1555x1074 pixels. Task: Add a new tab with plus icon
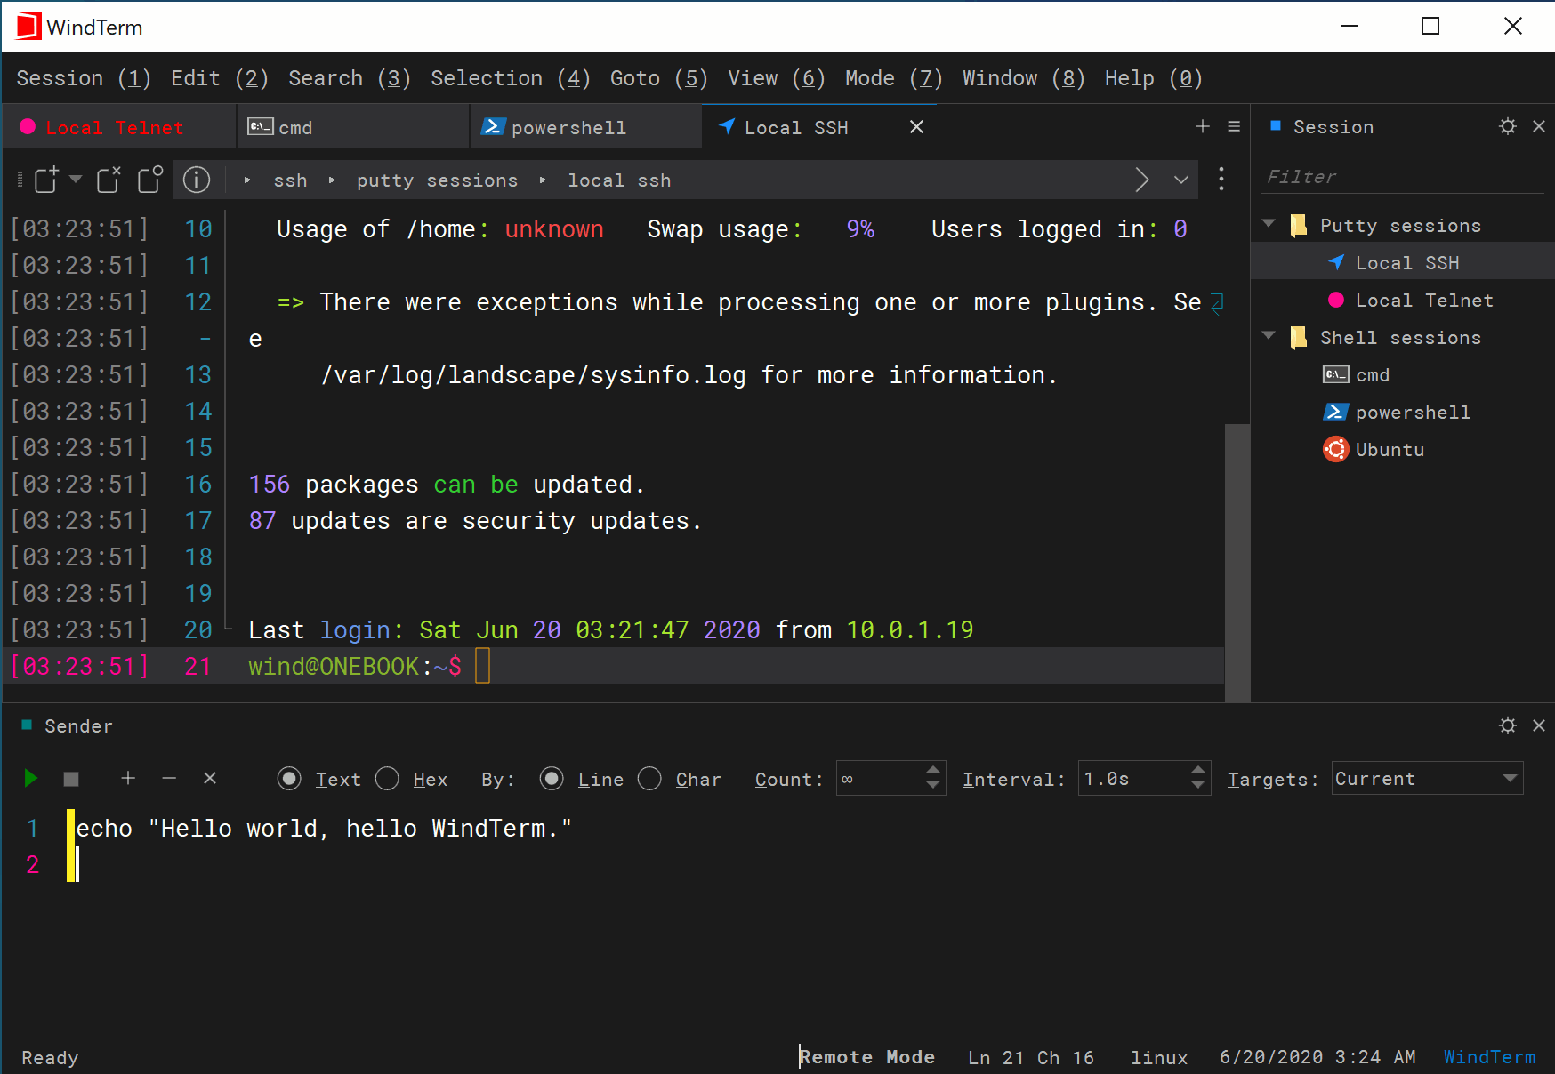click(1203, 126)
